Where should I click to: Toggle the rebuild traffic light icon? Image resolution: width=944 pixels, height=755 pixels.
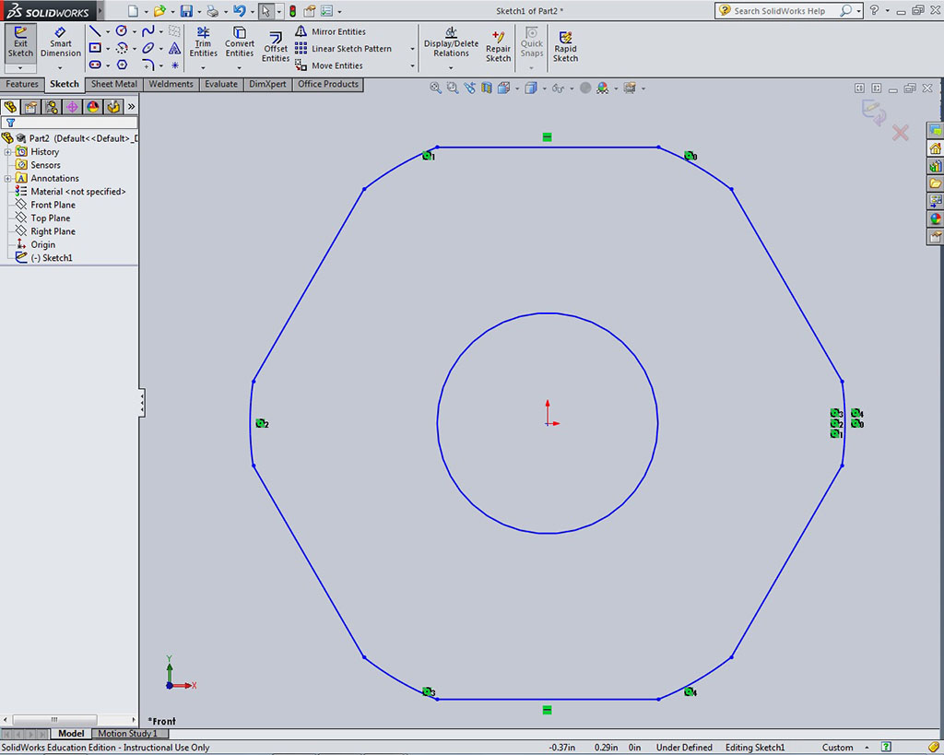tap(292, 11)
